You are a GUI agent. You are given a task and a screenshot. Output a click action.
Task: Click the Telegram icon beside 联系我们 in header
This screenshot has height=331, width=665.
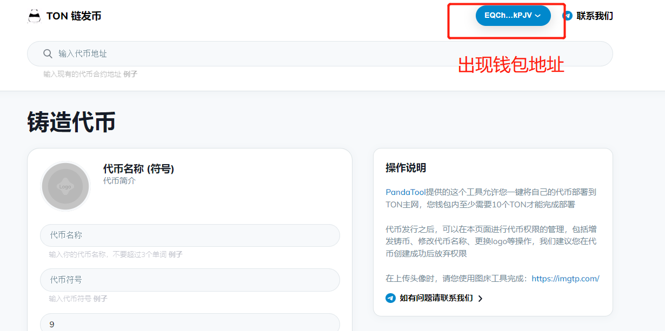568,16
